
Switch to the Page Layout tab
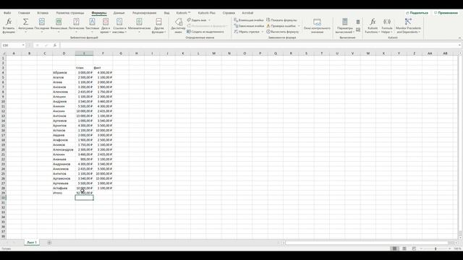(70, 13)
